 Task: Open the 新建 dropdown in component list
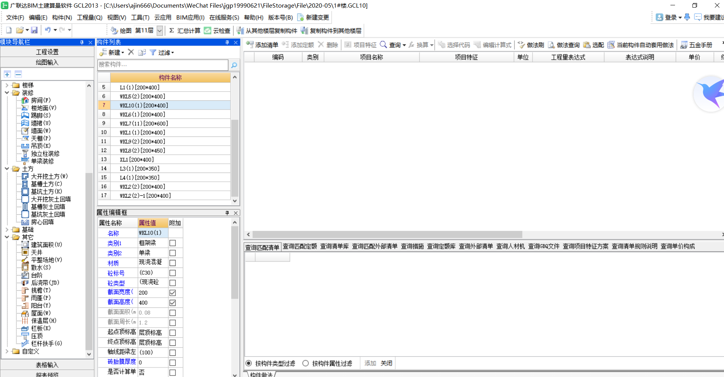click(112, 52)
